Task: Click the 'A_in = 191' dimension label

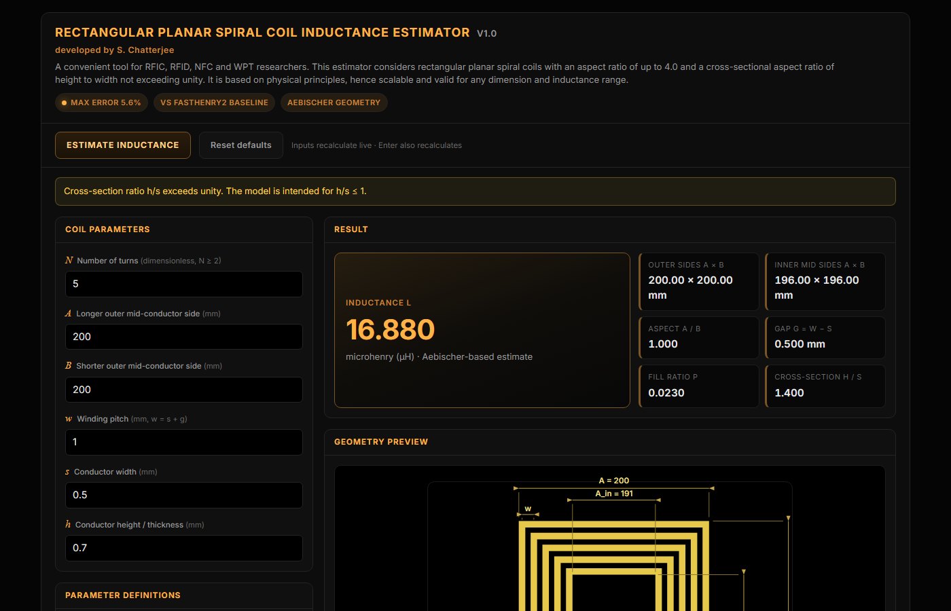Action: point(614,494)
